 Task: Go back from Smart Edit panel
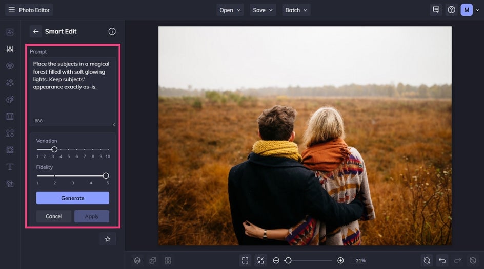(x=36, y=31)
